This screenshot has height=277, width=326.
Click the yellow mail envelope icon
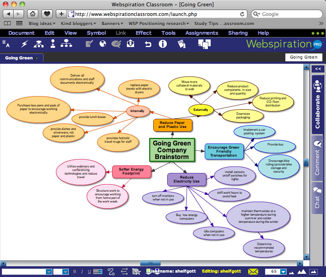[253, 271]
